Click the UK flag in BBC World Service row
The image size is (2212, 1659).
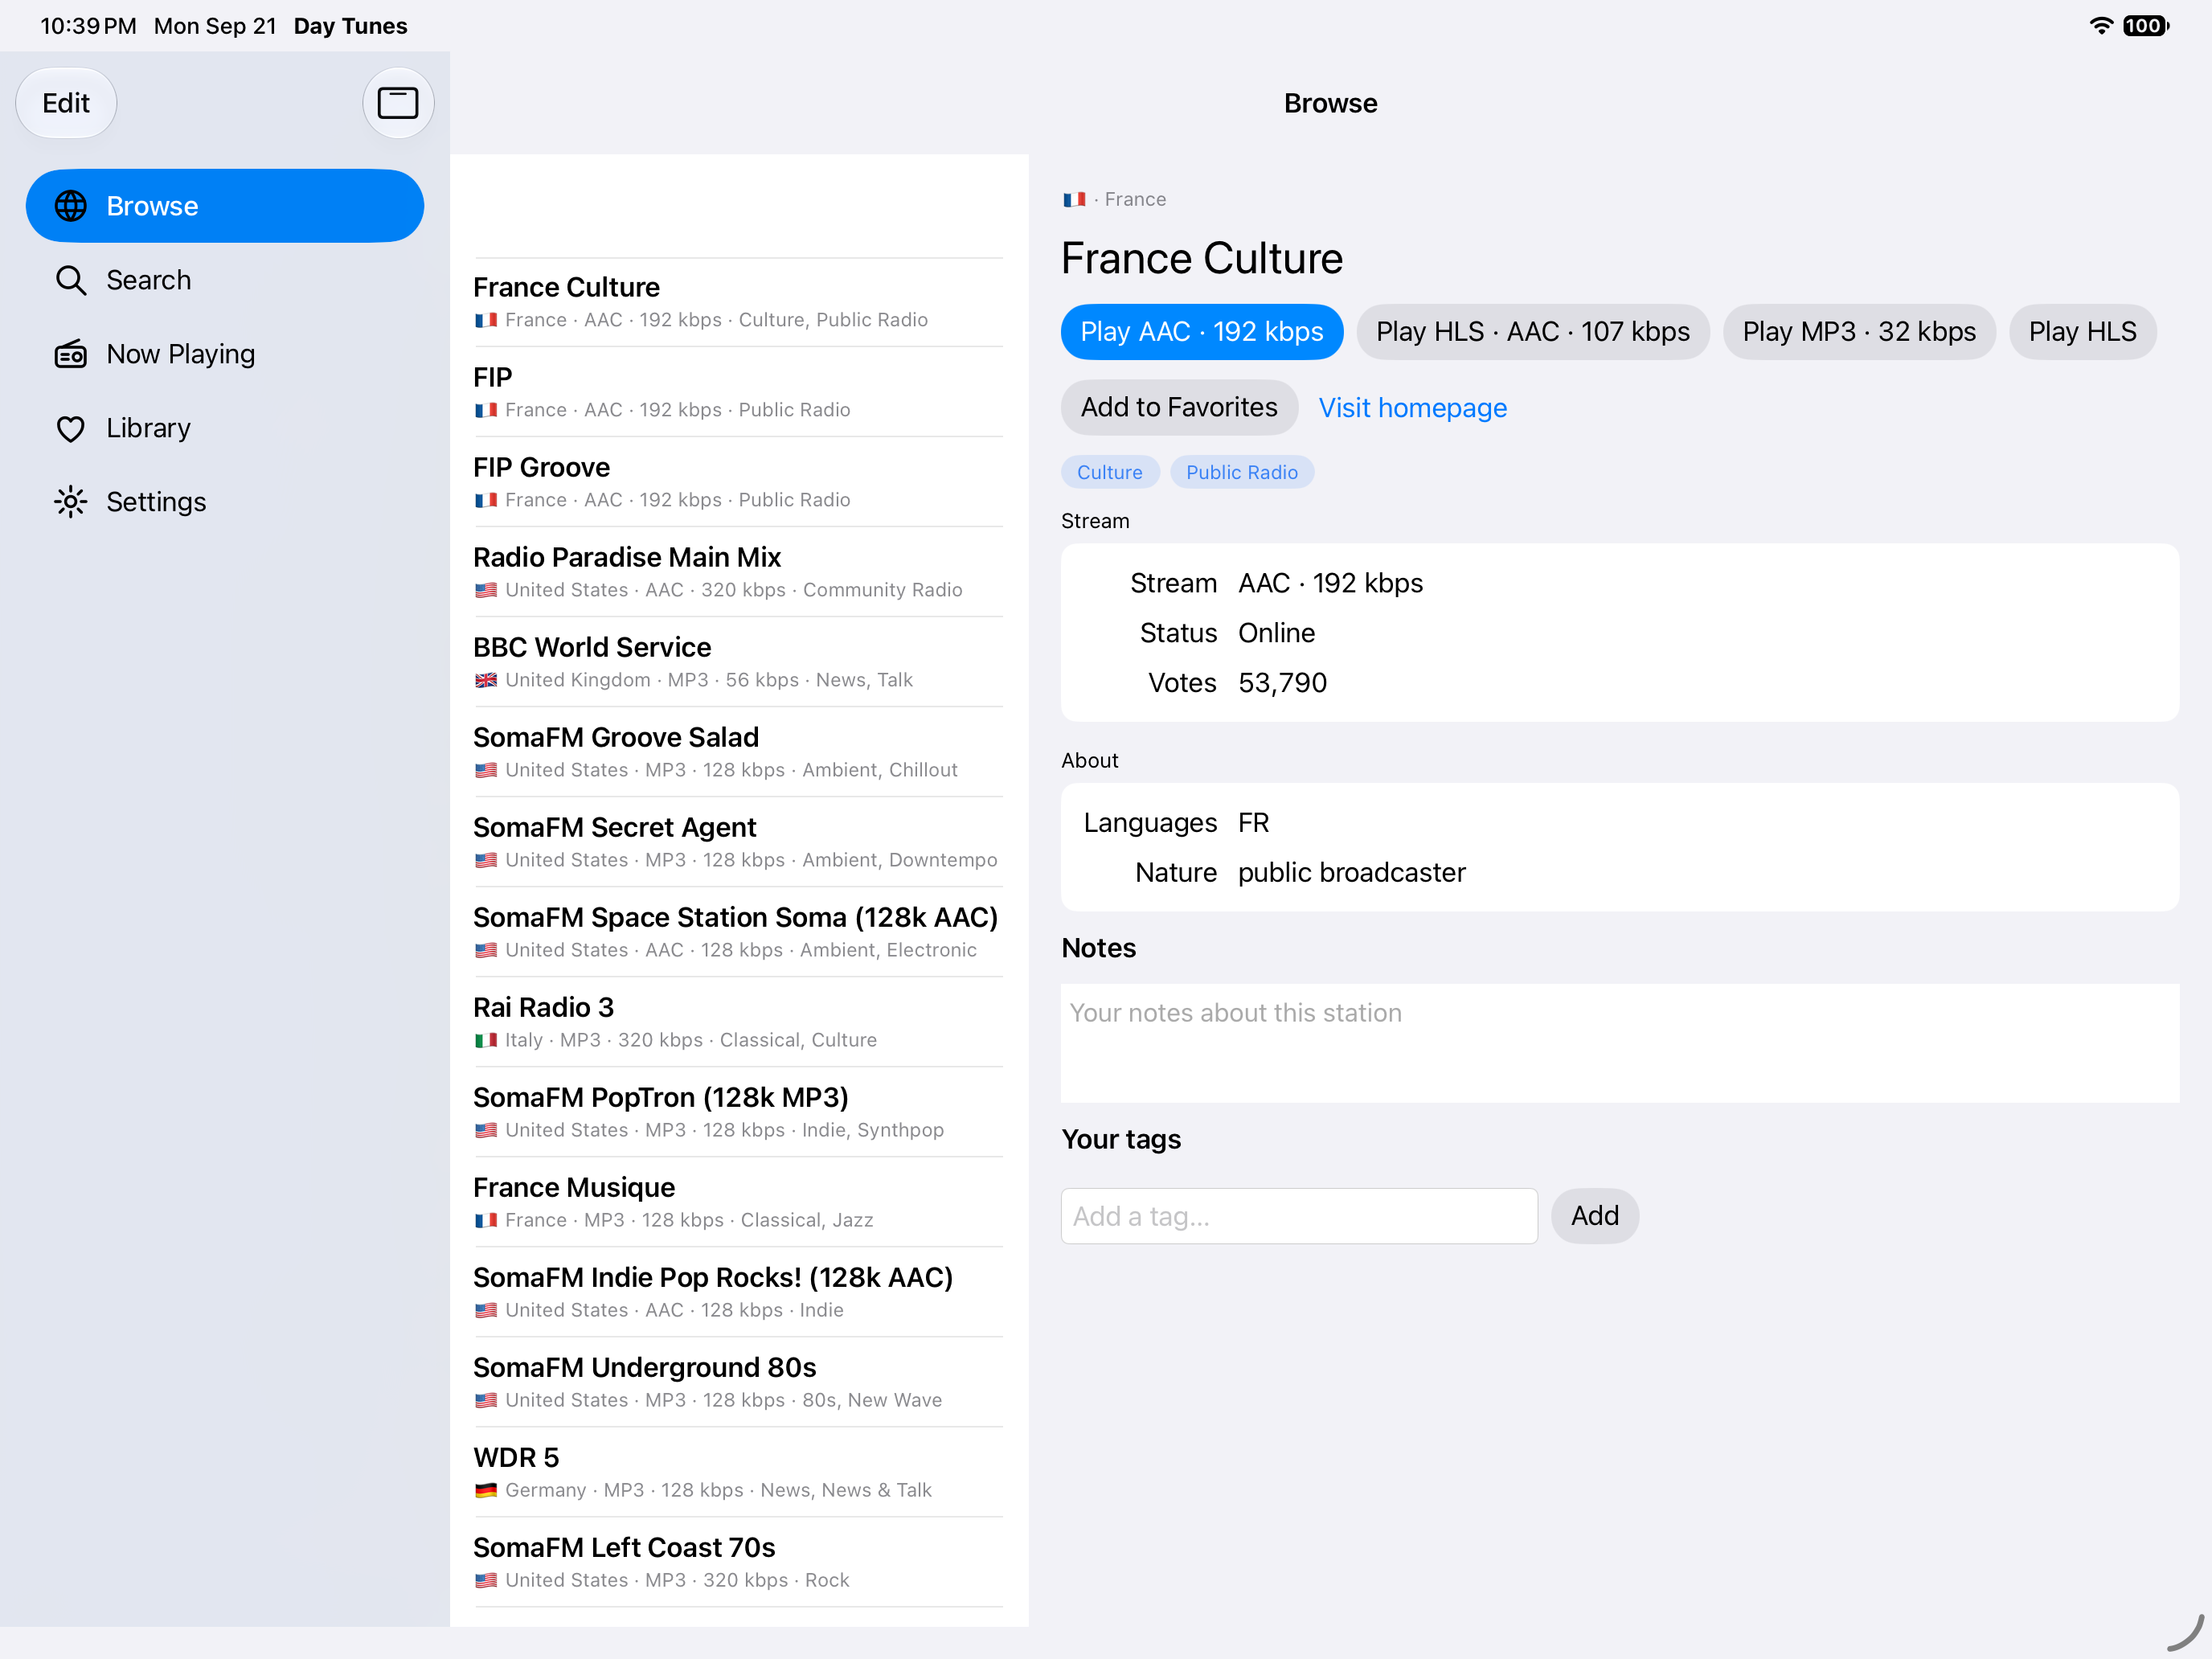tap(486, 680)
